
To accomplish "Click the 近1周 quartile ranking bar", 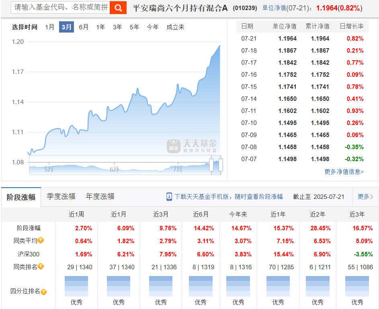I will tap(76, 286).
